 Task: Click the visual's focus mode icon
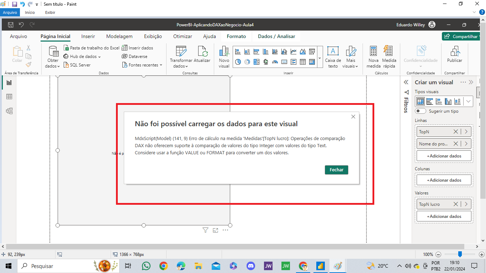215,230
